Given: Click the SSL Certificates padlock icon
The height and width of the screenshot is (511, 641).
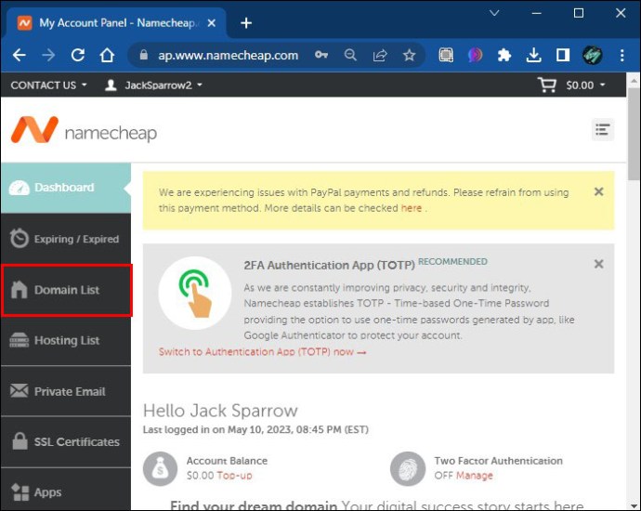Looking at the screenshot, I should [x=19, y=441].
